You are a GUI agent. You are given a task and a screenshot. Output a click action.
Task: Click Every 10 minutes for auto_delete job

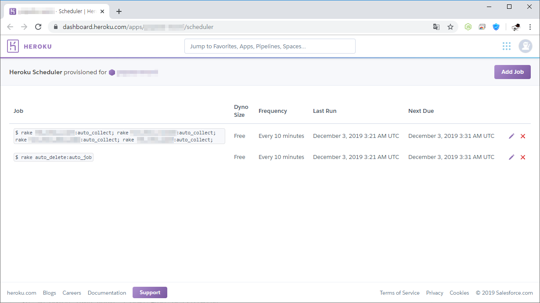tap(281, 157)
